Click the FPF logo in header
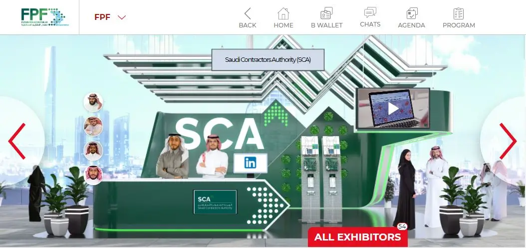This screenshot has width=526, height=248. (x=44, y=17)
